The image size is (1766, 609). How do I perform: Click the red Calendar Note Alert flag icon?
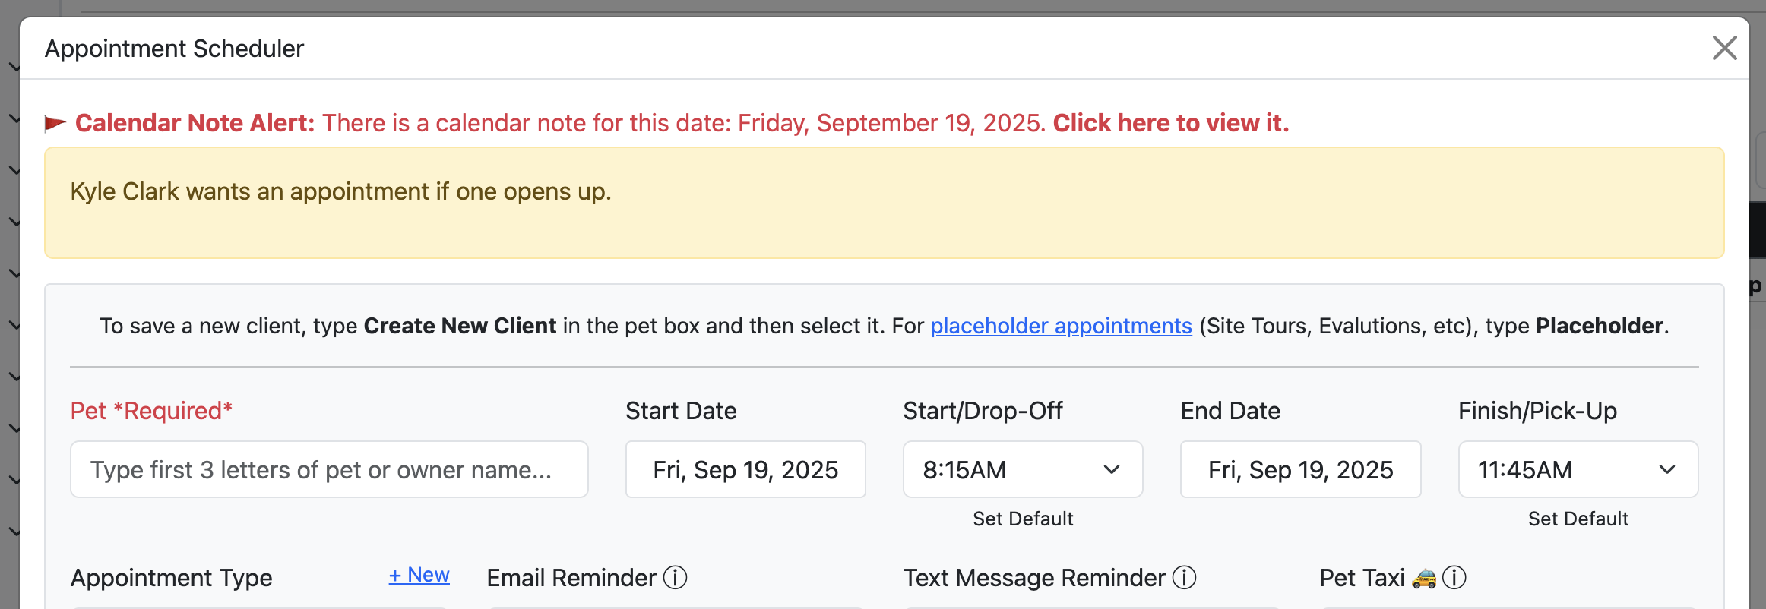tap(55, 123)
